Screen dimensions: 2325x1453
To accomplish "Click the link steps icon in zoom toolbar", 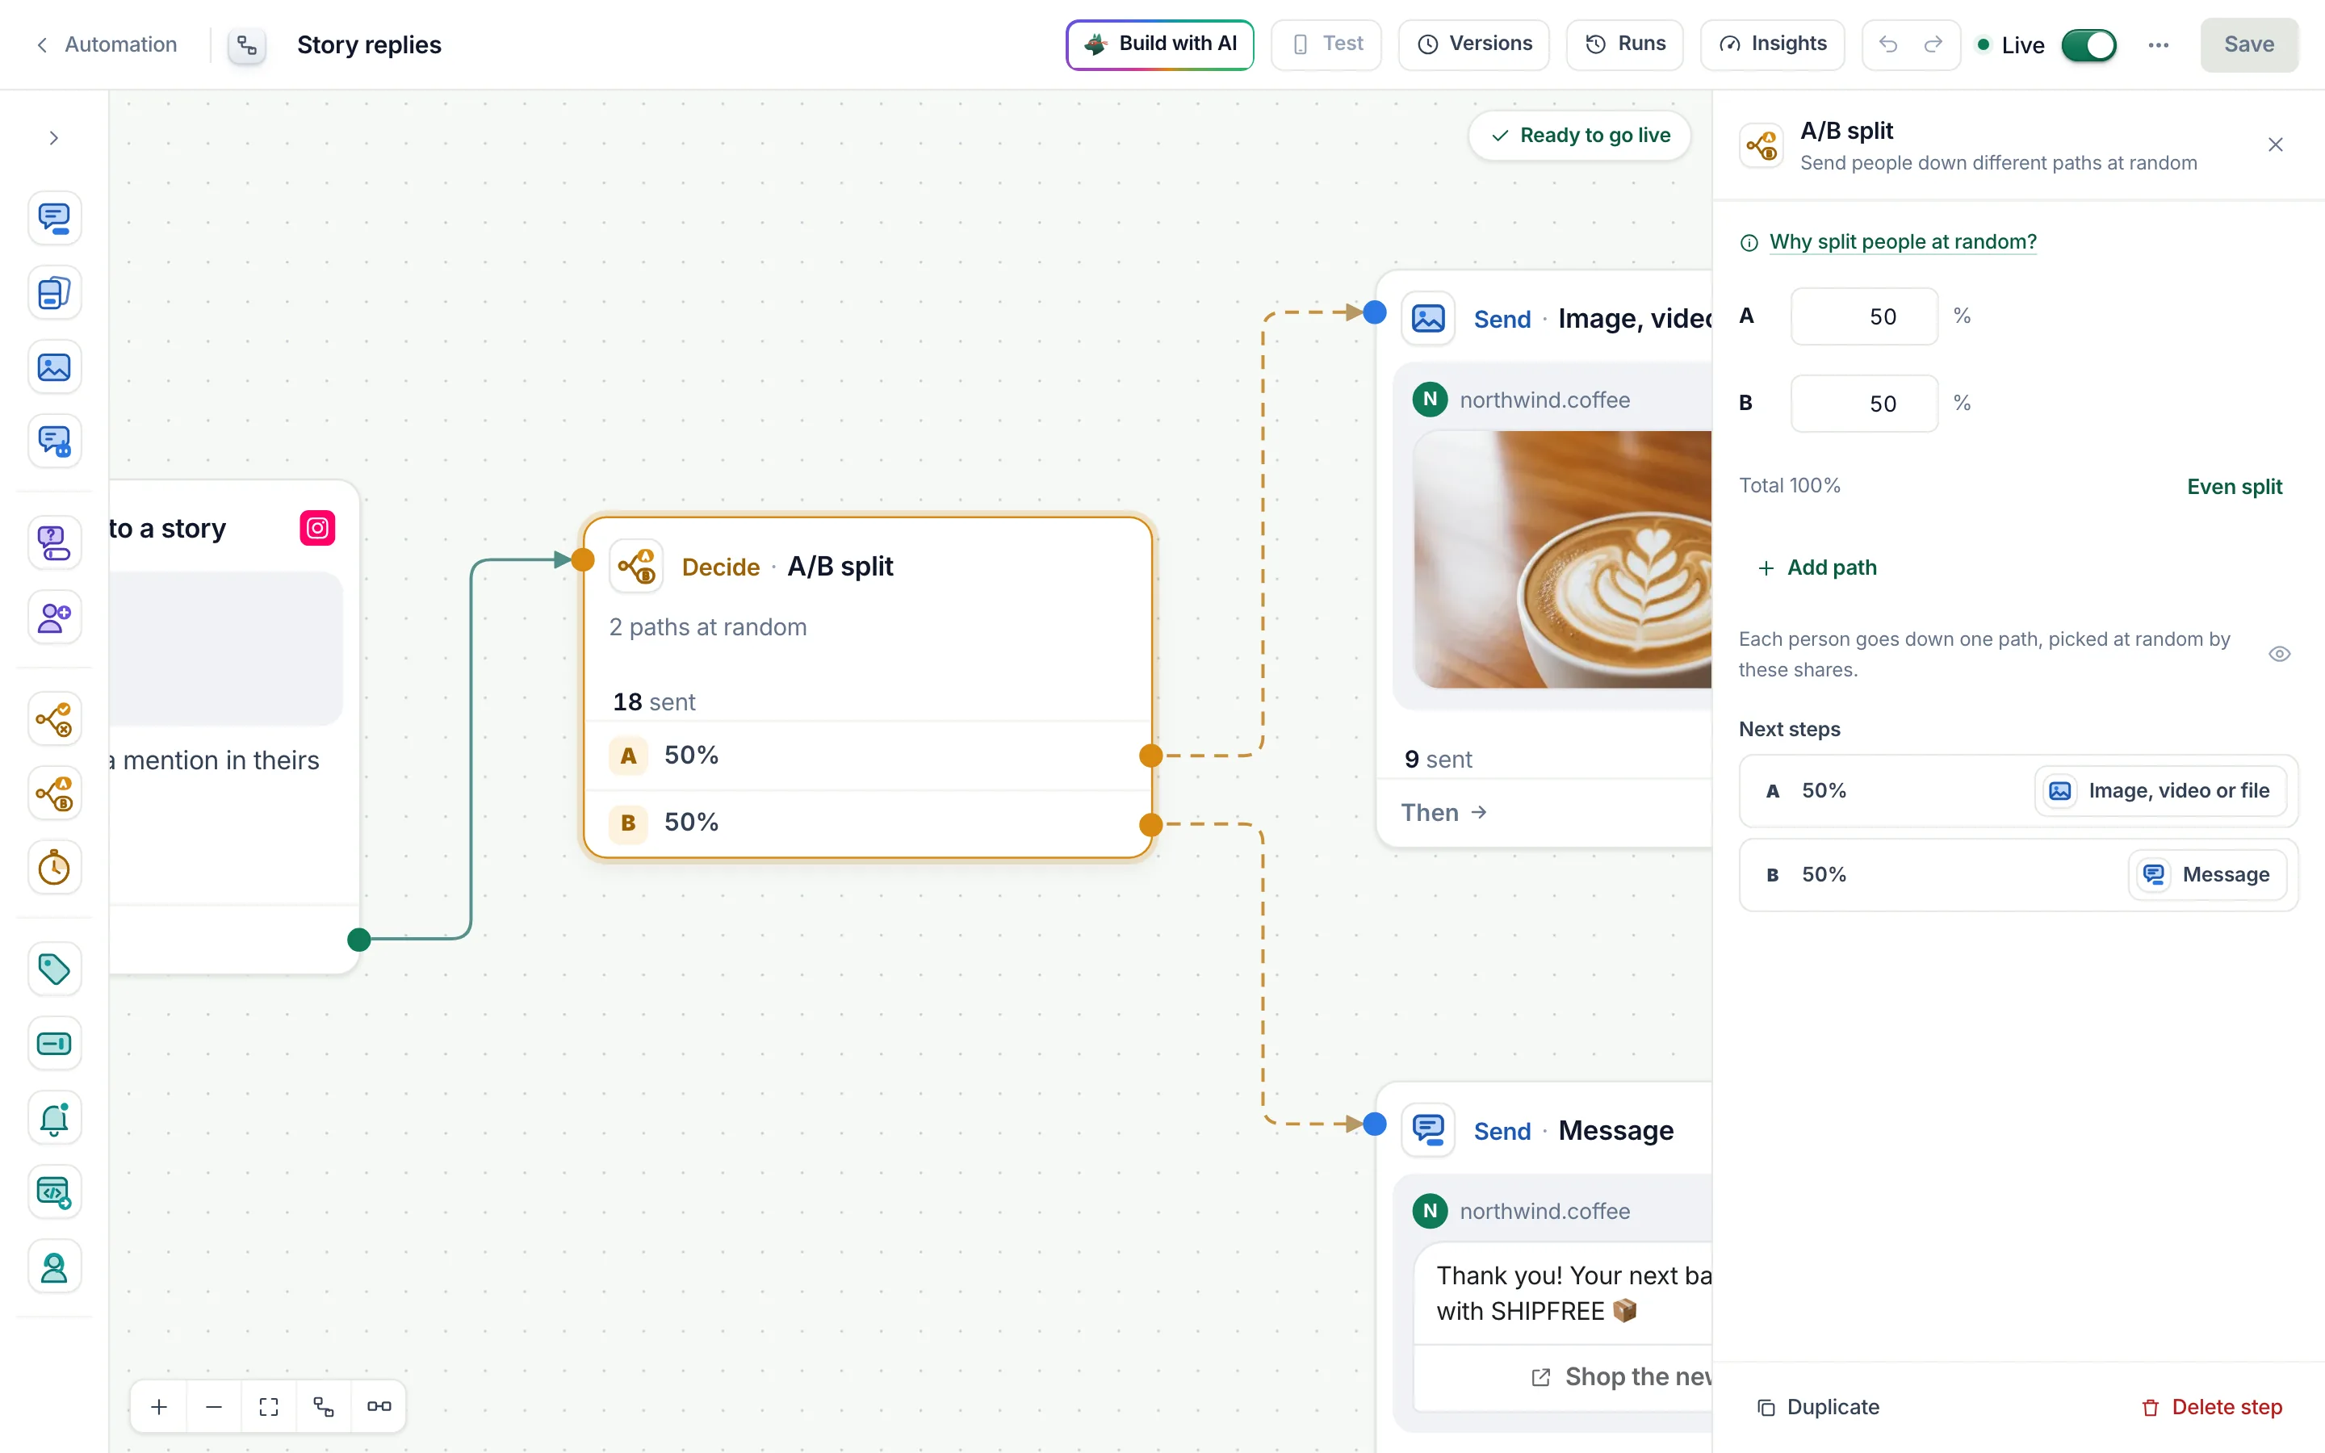I will [x=379, y=1406].
